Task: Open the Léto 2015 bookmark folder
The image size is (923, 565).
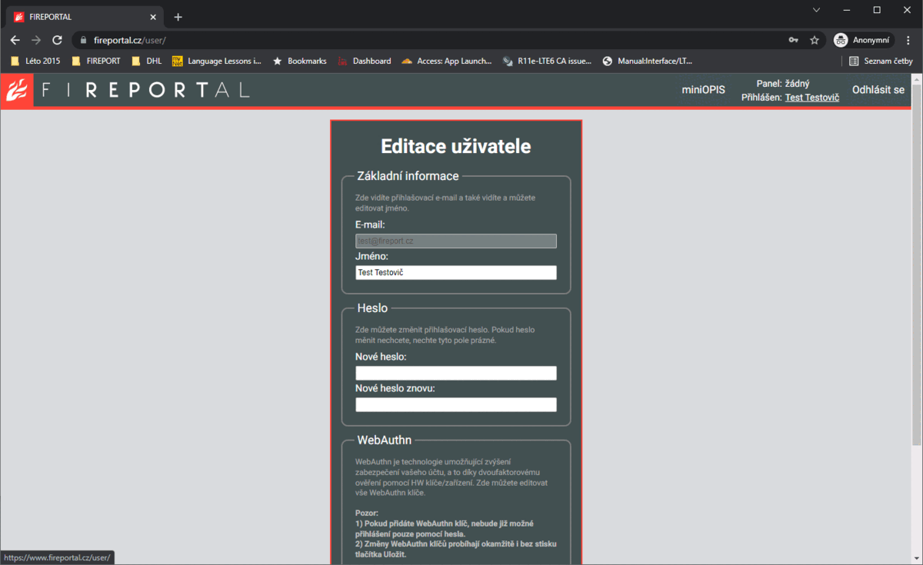Action: point(35,61)
